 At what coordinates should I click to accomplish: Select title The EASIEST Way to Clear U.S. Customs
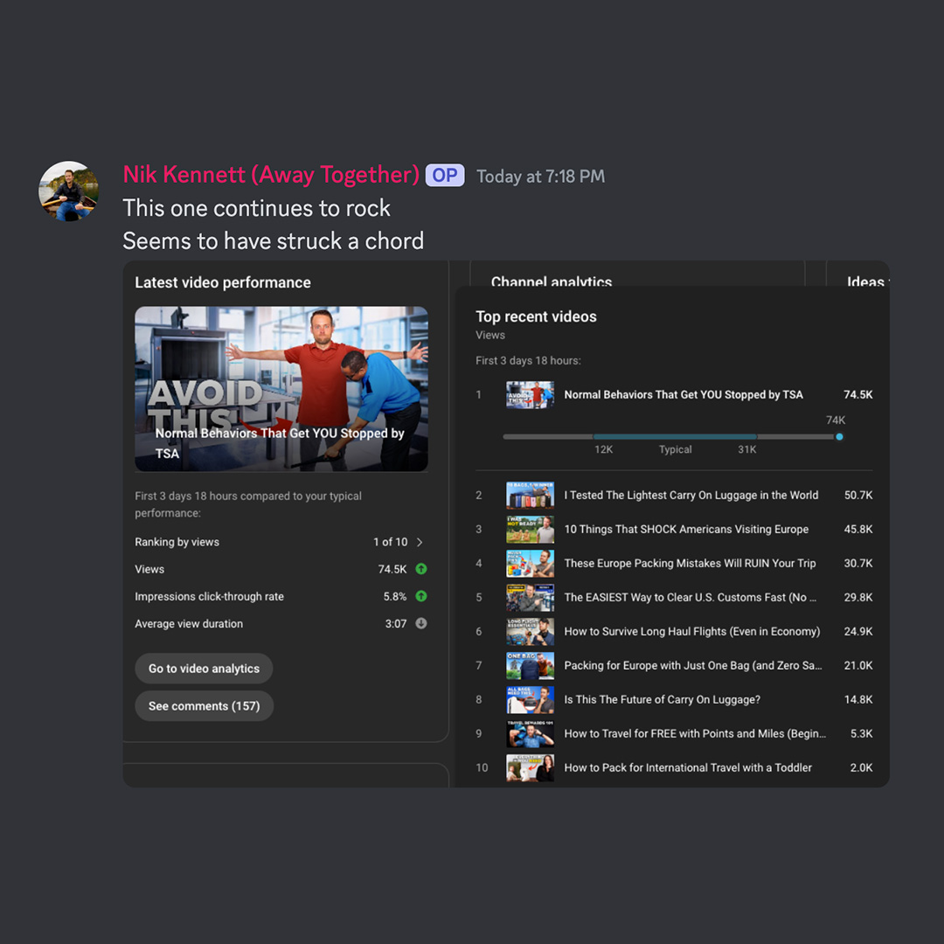tap(691, 597)
